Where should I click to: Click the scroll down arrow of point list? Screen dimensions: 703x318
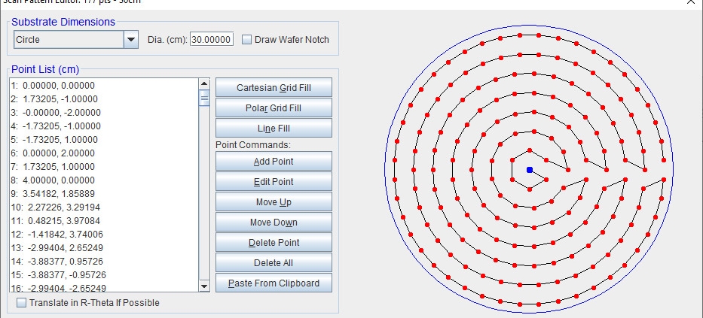click(204, 286)
